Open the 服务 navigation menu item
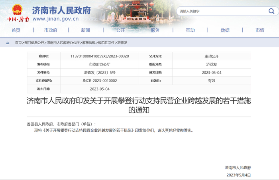 155,30
